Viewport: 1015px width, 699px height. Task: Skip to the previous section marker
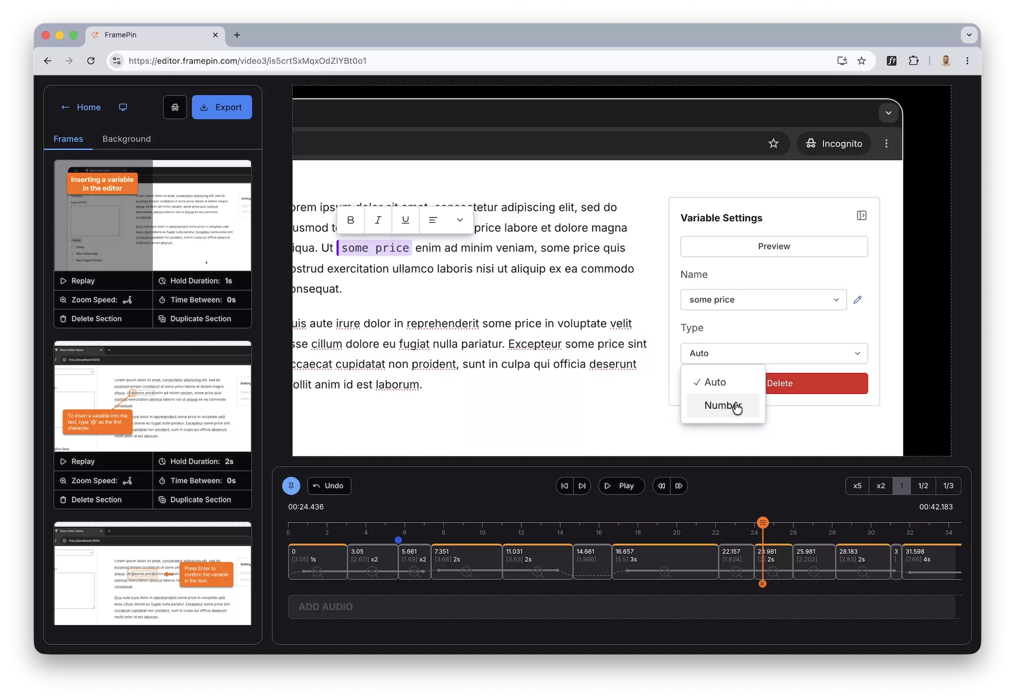click(564, 486)
